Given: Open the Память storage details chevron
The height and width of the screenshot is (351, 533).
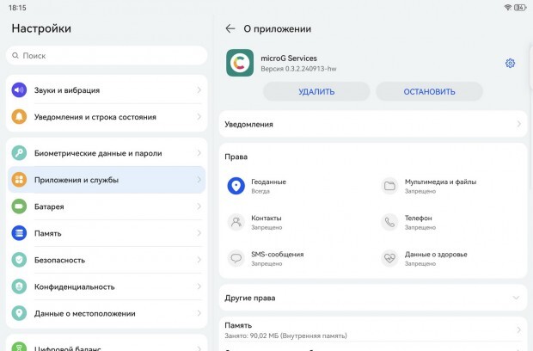Looking at the screenshot, I should 518,329.
